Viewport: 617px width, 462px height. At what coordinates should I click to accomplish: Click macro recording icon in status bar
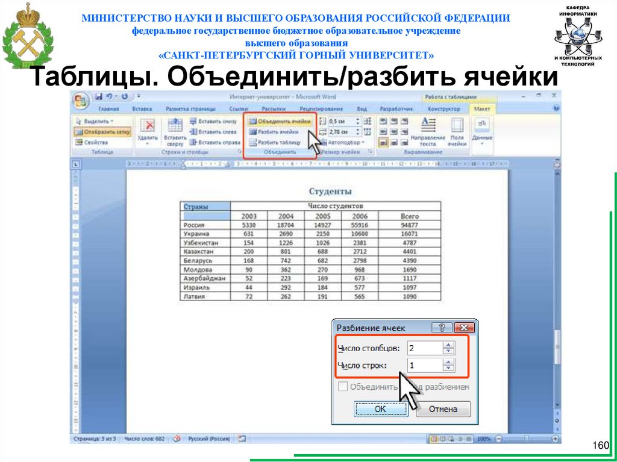(x=242, y=438)
